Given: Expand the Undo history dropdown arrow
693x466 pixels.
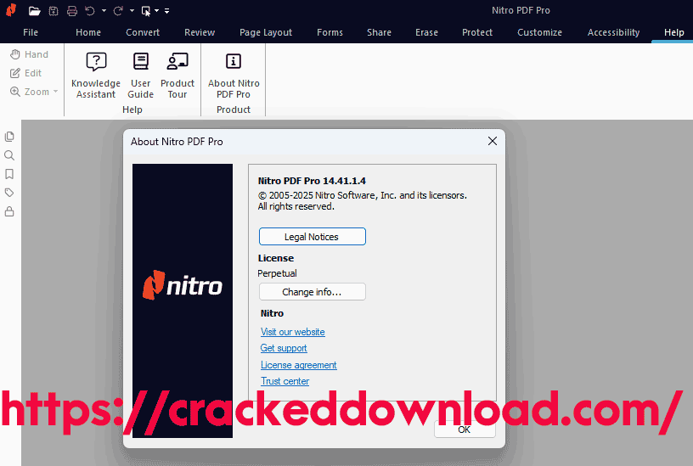Looking at the screenshot, I should 104,11.
